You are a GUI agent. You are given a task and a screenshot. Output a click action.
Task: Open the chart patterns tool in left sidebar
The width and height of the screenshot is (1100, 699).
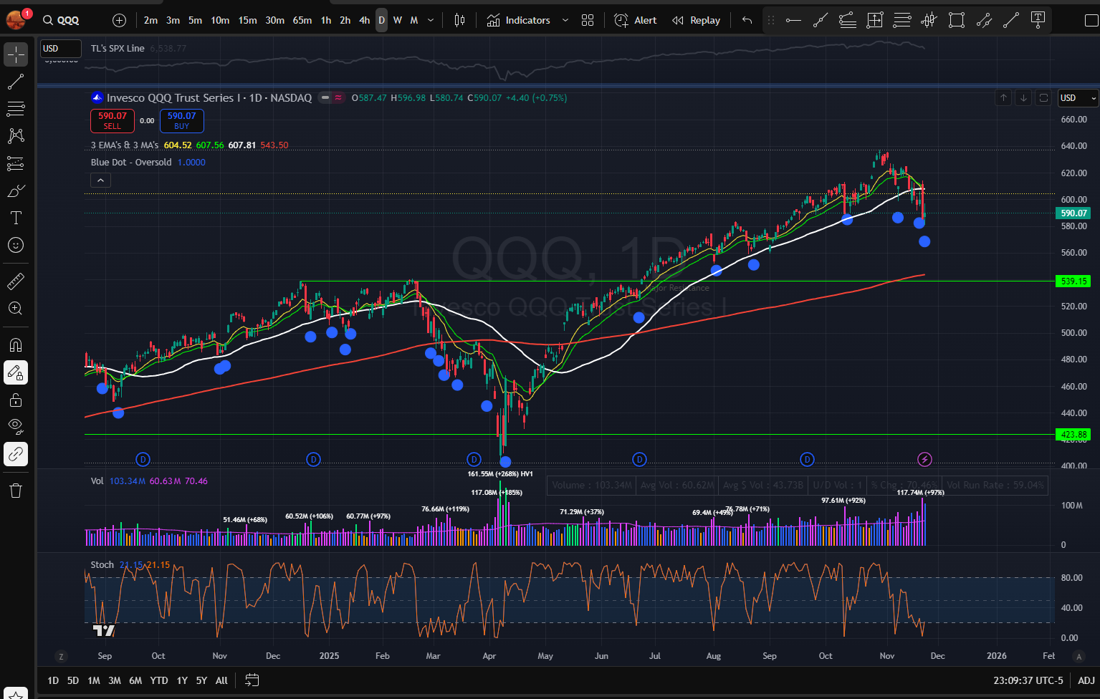click(16, 136)
